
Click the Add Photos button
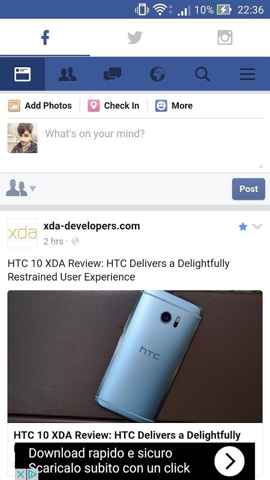40,106
